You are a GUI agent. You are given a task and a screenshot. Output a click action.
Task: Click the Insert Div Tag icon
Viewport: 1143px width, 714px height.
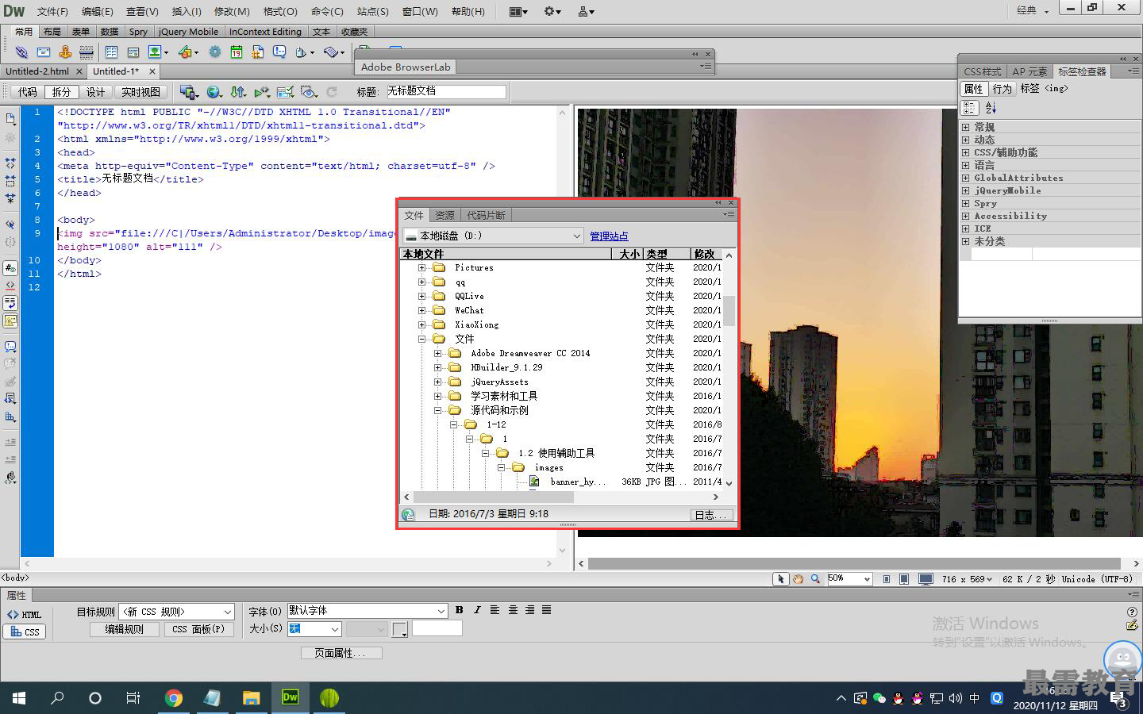[133, 52]
